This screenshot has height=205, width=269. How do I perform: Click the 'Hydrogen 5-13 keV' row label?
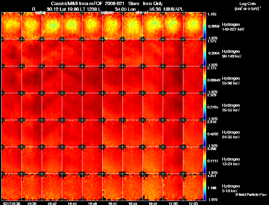[x=231, y=189]
